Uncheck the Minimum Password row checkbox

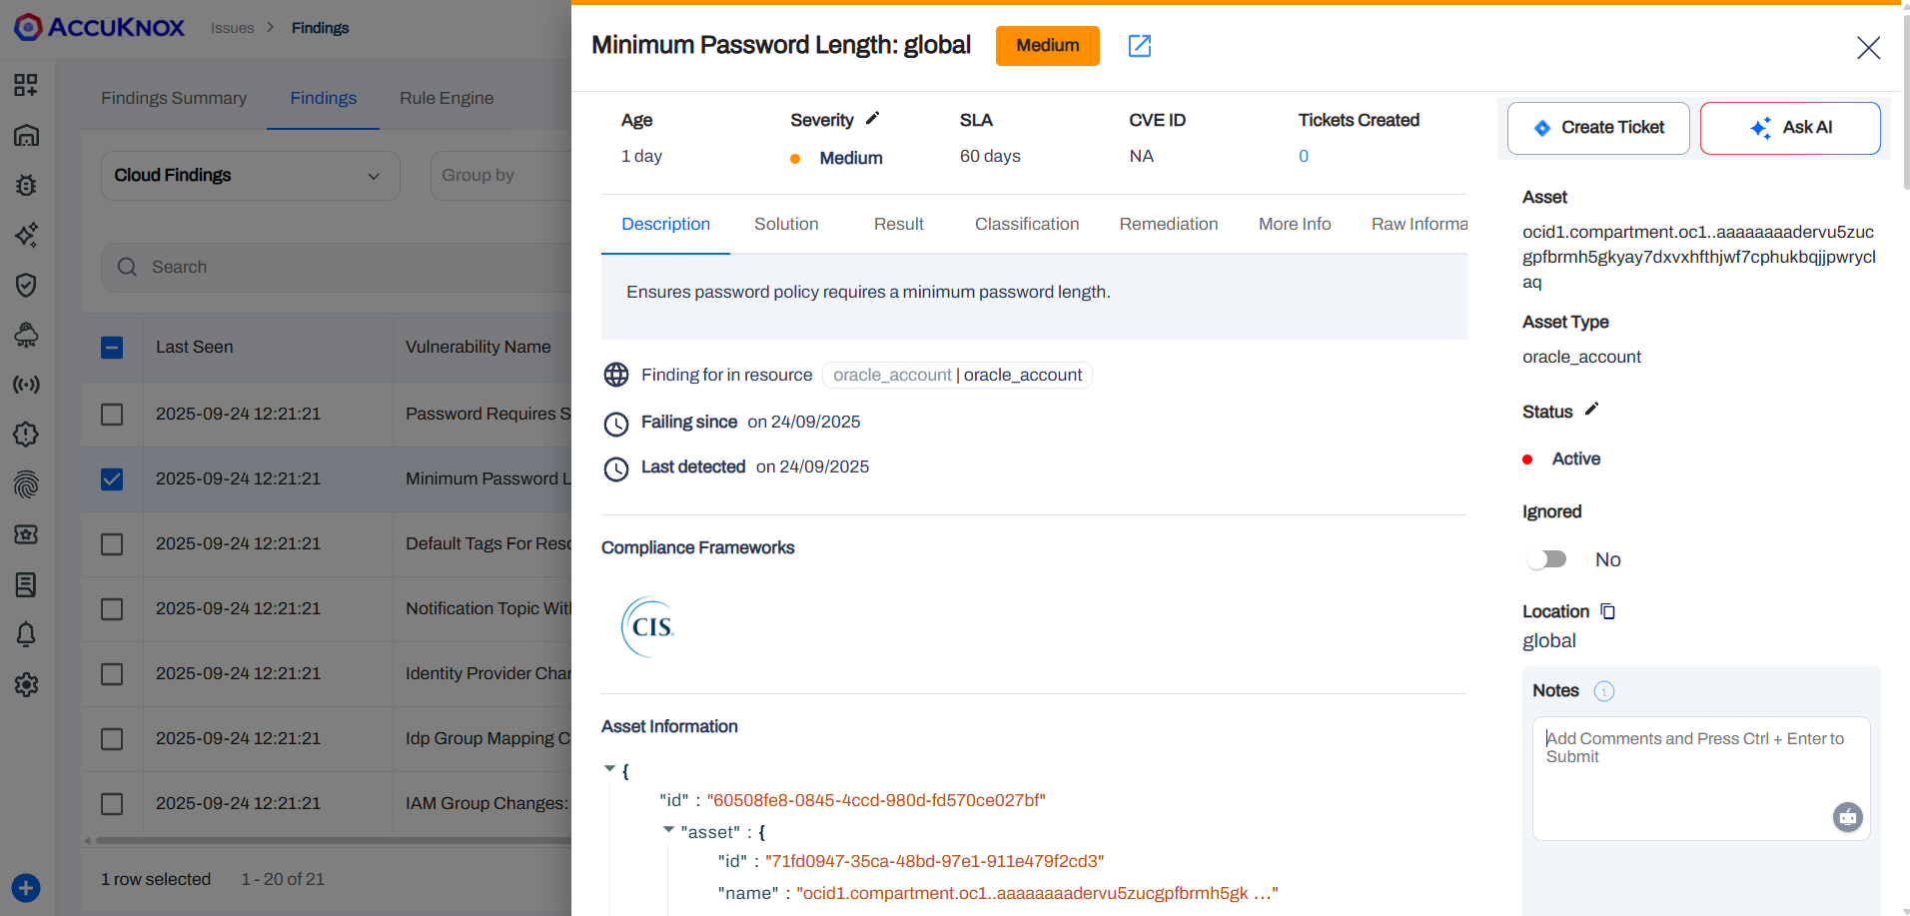112,479
